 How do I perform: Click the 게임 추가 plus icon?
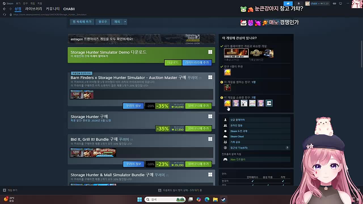pos(4,190)
